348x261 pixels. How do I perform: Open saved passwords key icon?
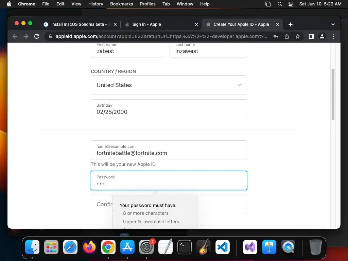(x=276, y=36)
